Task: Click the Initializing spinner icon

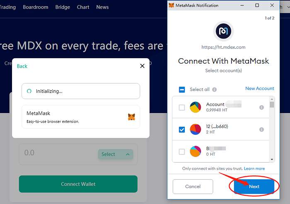Action: coord(29,91)
